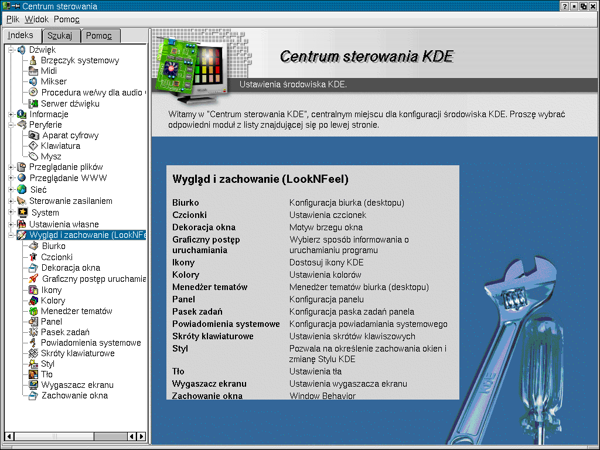Image resolution: width=600 pixels, height=450 pixels.
Task: Click the Procedura we/wy dla audio disc icon
Action: (33, 92)
